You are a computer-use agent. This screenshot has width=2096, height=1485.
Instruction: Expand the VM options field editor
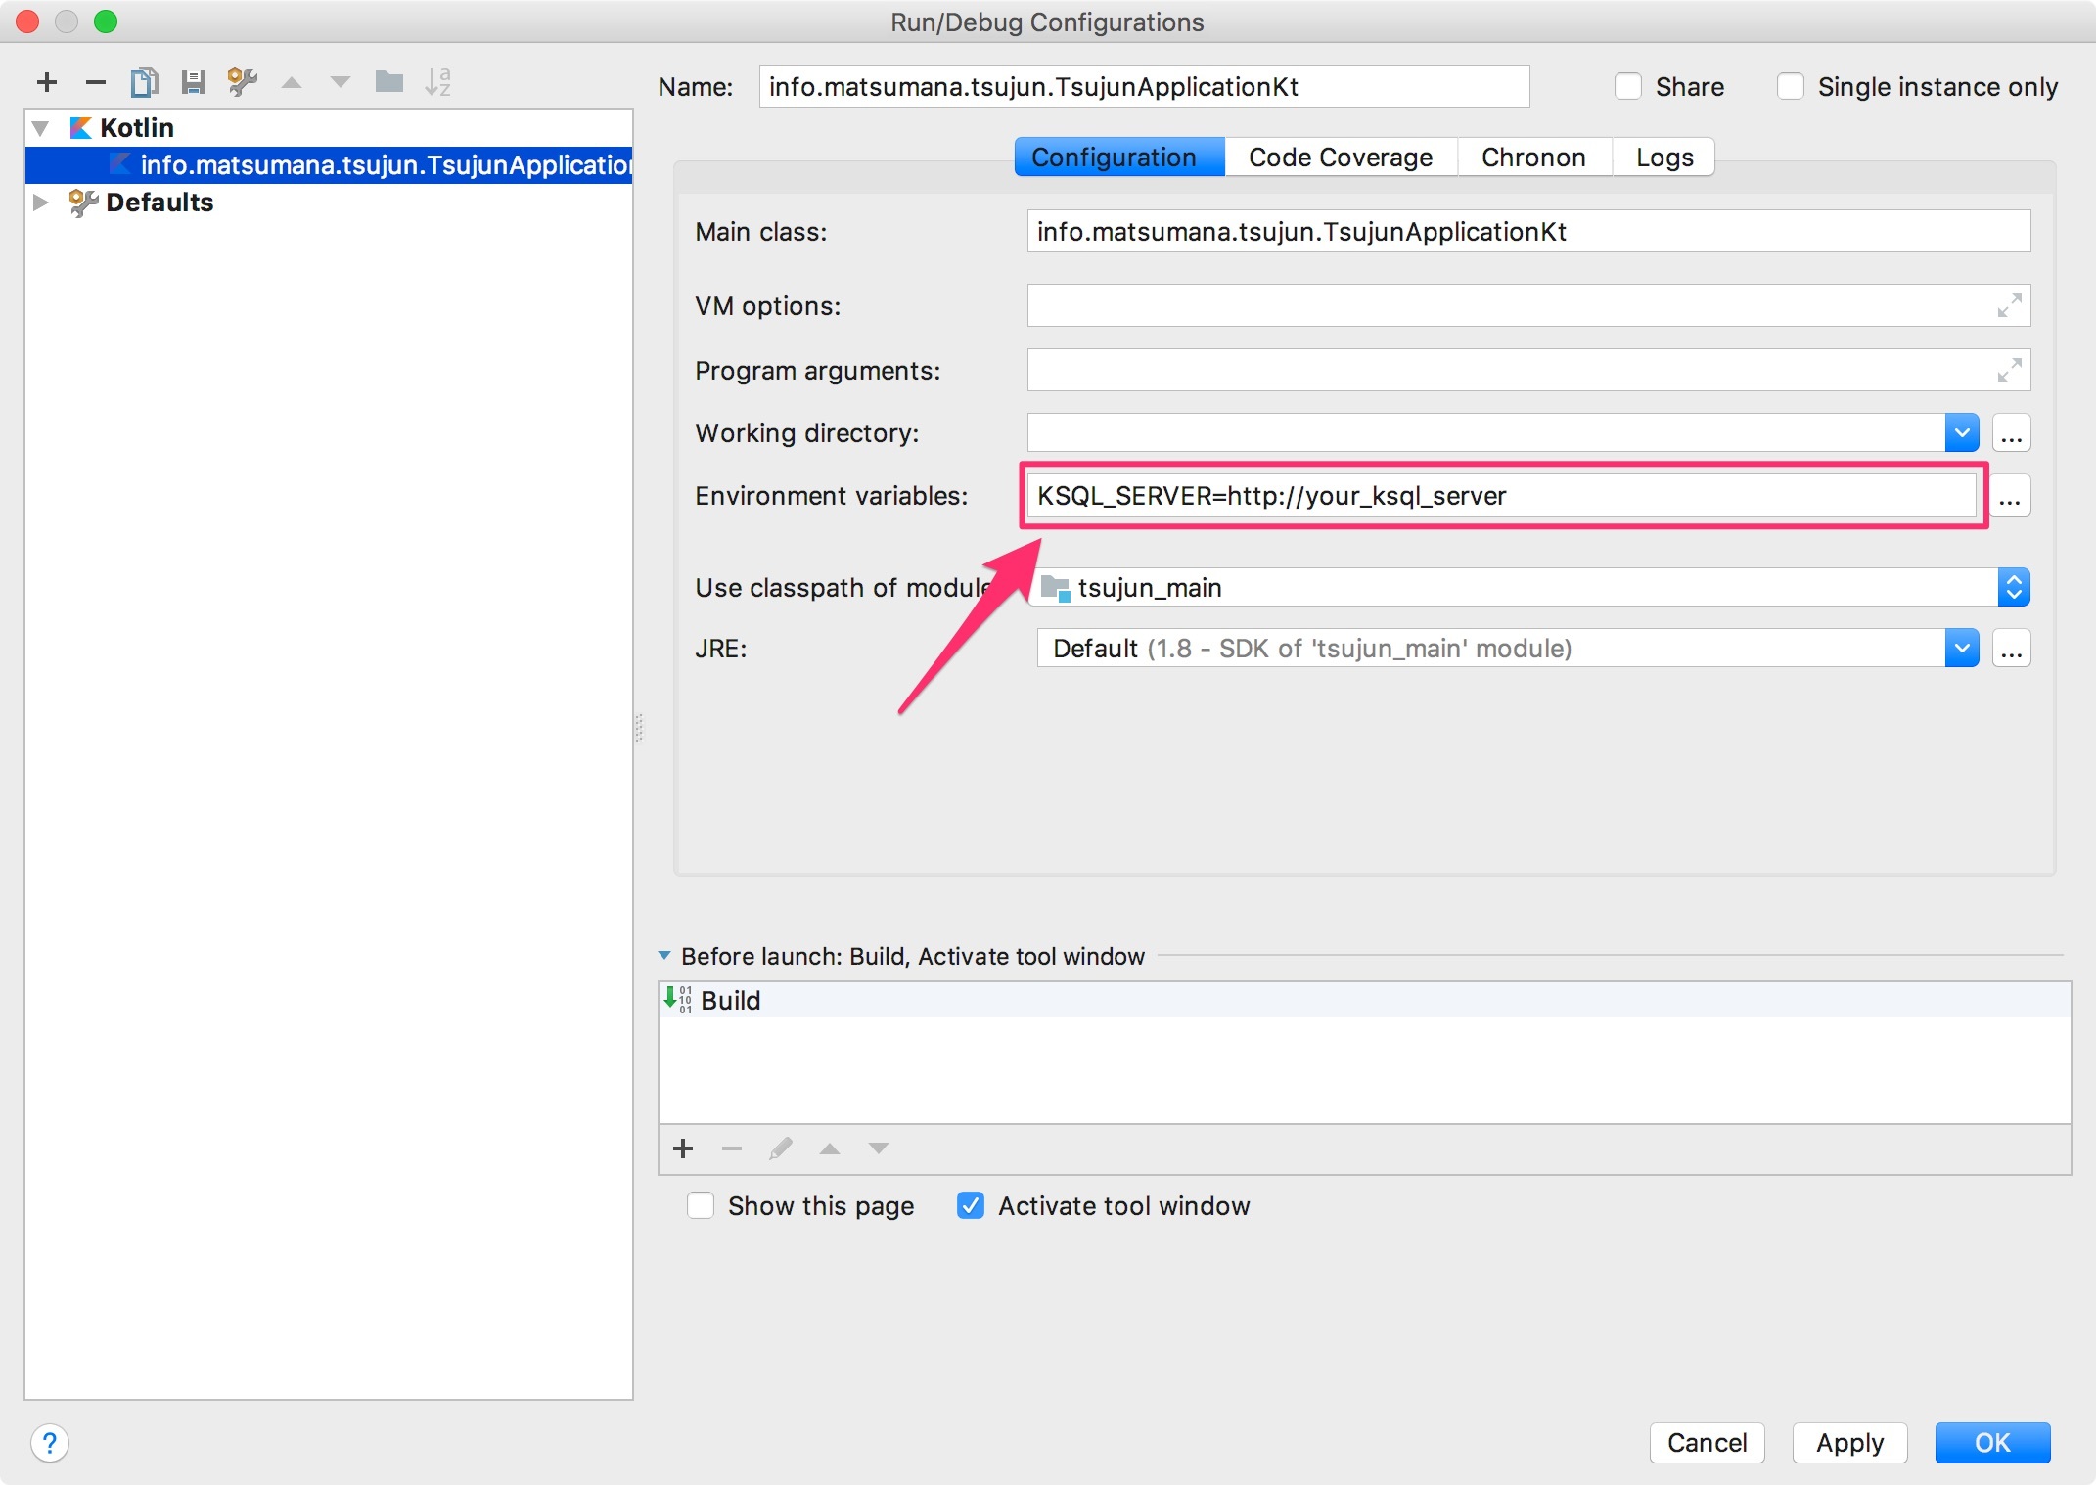click(x=2008, y=306)
